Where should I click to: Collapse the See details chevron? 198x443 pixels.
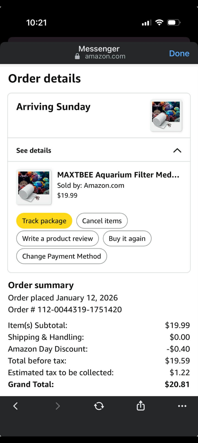pos(177,150)
